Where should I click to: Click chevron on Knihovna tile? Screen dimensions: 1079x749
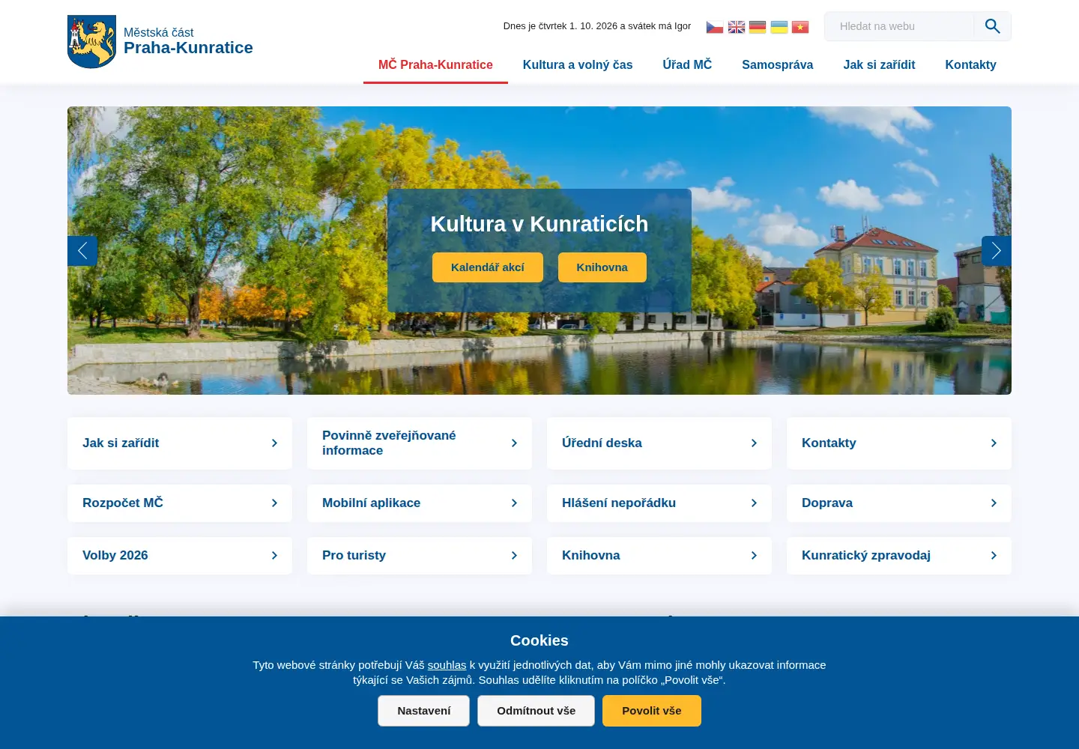(x=754, y=556)
